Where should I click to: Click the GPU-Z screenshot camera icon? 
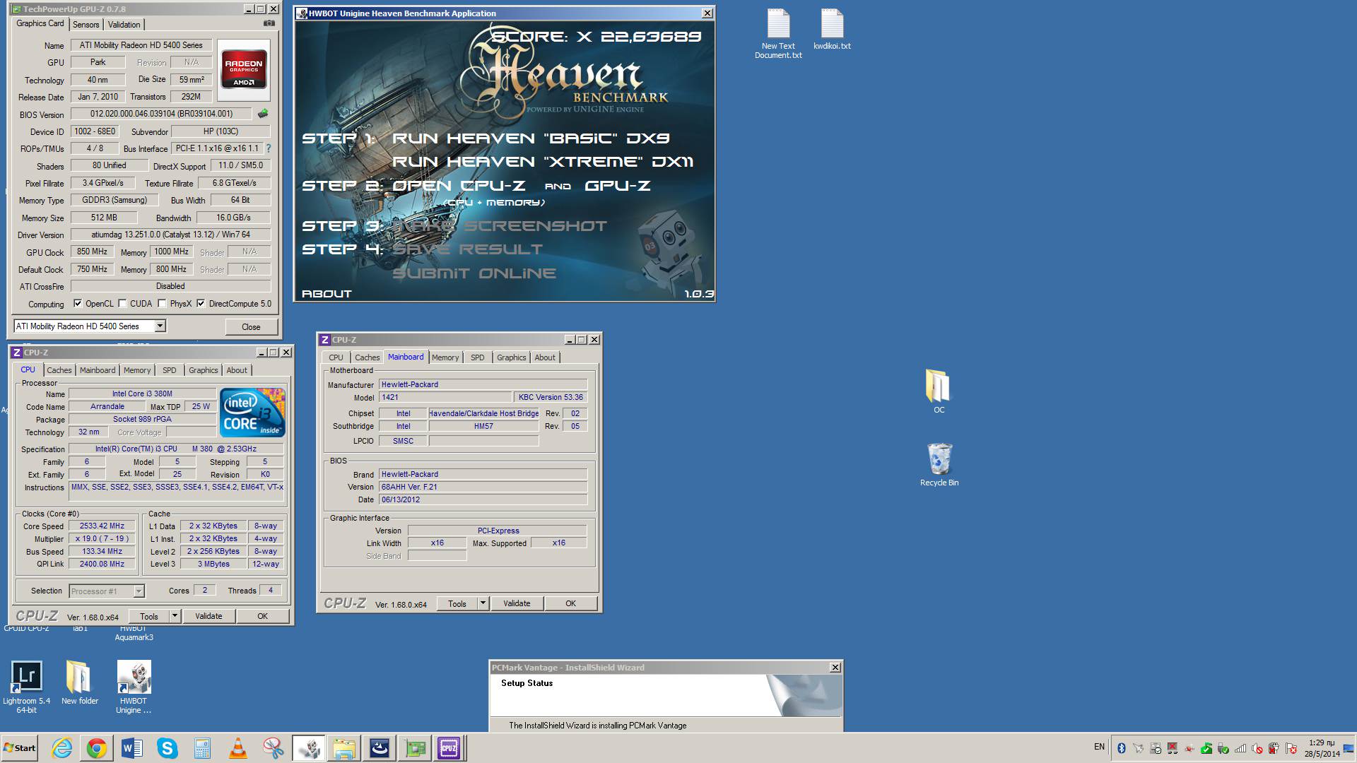269,23
